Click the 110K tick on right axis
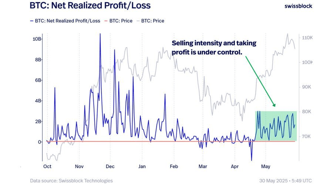The height and width of the screenshot is (187, 333). [x=307, y=38]
